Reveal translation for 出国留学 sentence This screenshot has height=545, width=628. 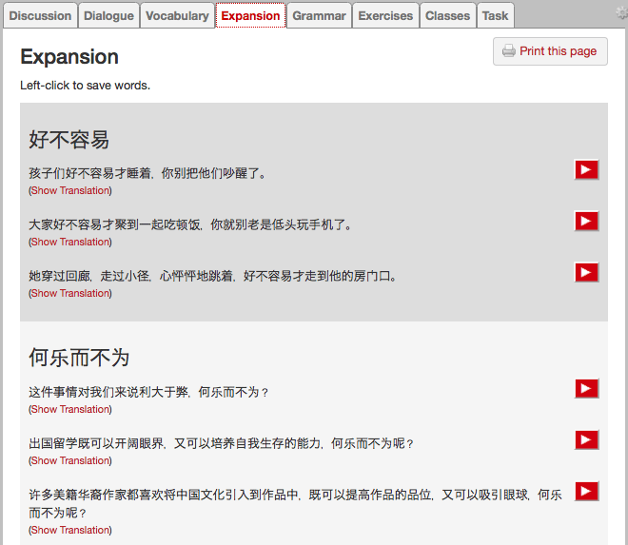pos(70,460)
